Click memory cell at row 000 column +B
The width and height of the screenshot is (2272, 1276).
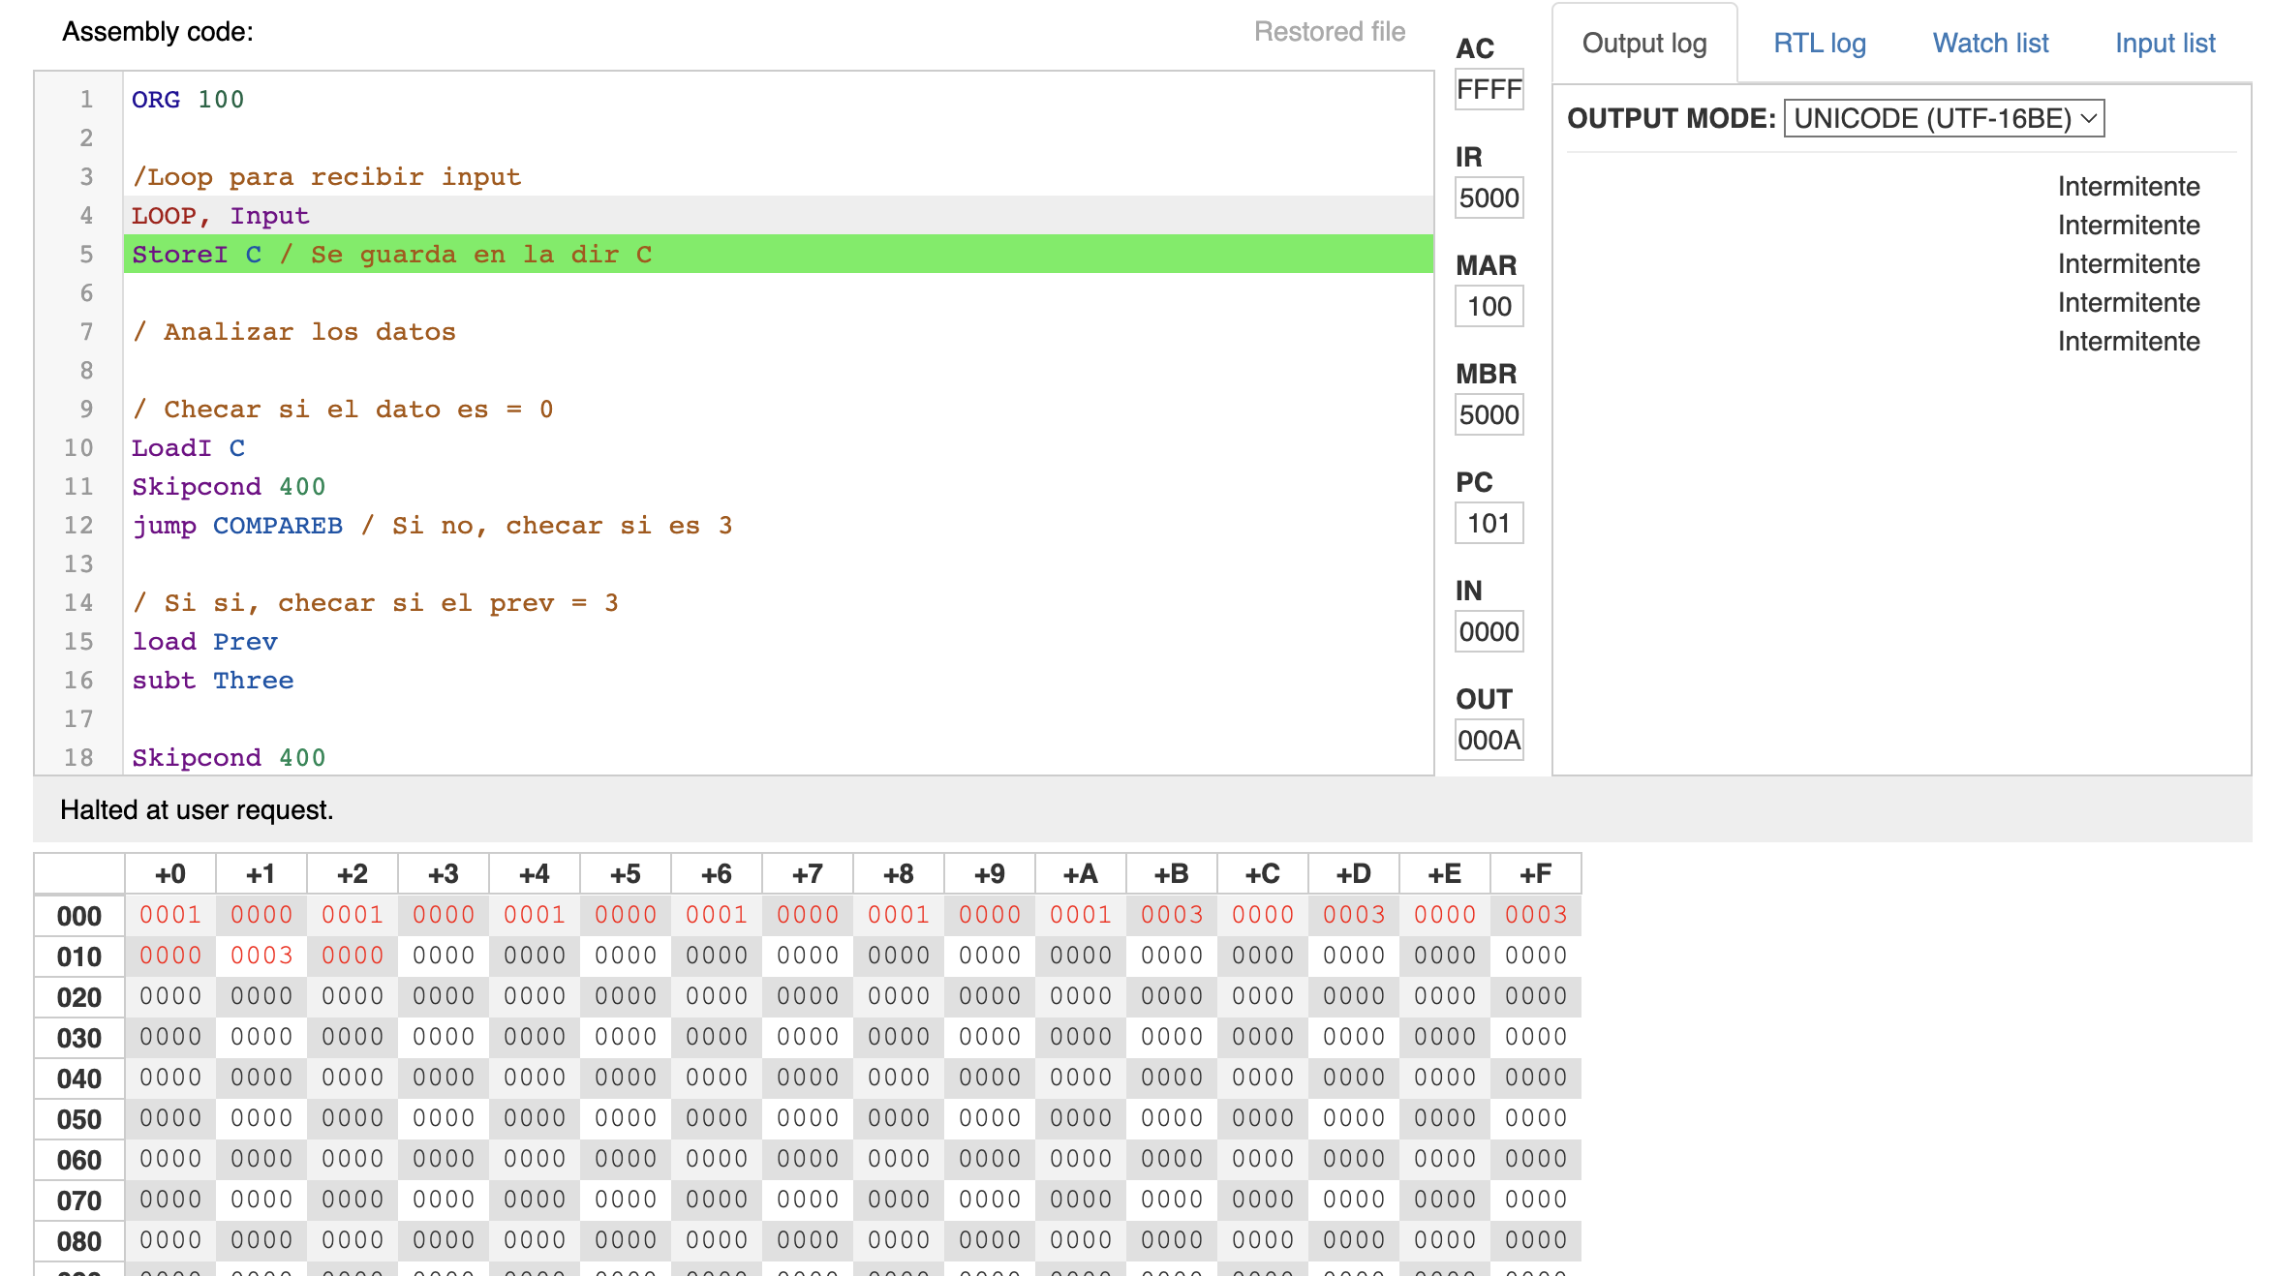point(1171,915)
